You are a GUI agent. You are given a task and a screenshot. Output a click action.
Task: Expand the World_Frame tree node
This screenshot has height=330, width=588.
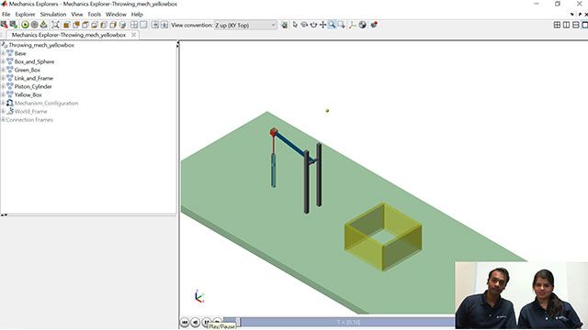[3, 111]
